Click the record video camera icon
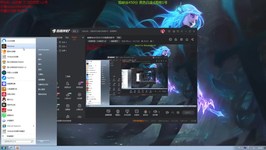266x150 pixels. 167,112
